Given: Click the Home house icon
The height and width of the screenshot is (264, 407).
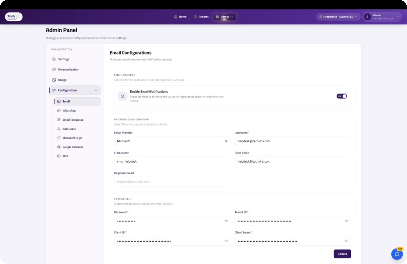Looking at the screenshot, I should 176,17.
